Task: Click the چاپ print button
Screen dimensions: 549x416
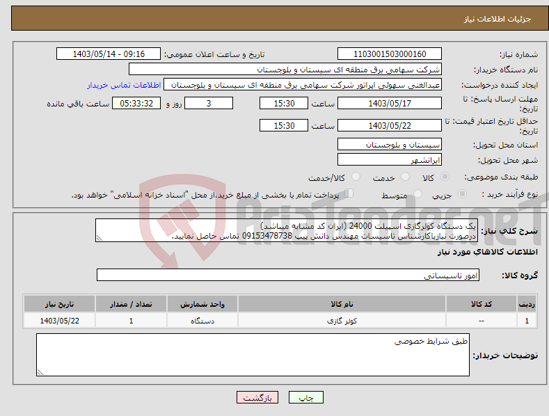Action: pos(305,397)
